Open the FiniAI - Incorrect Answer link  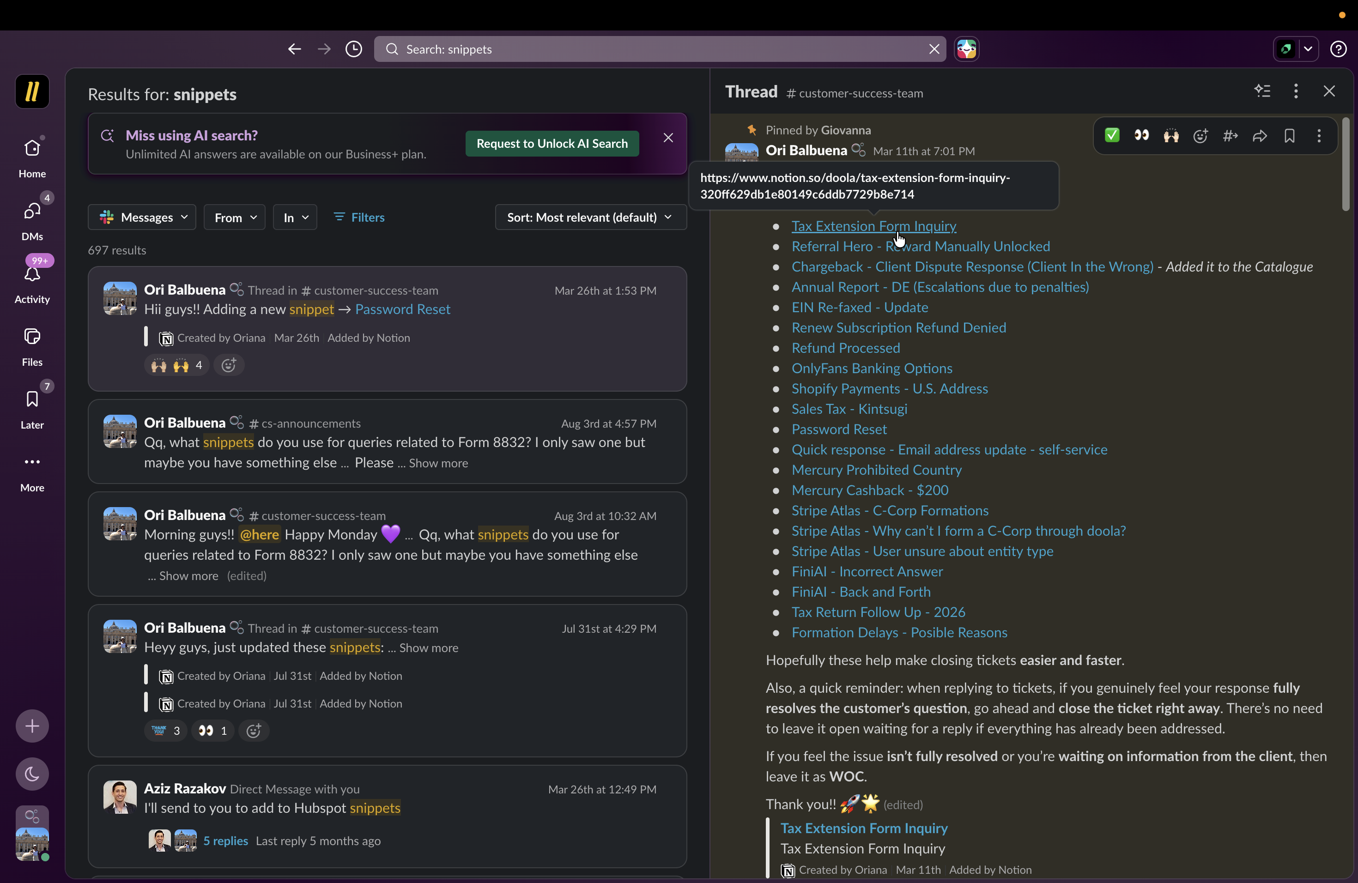click(867, 572)
